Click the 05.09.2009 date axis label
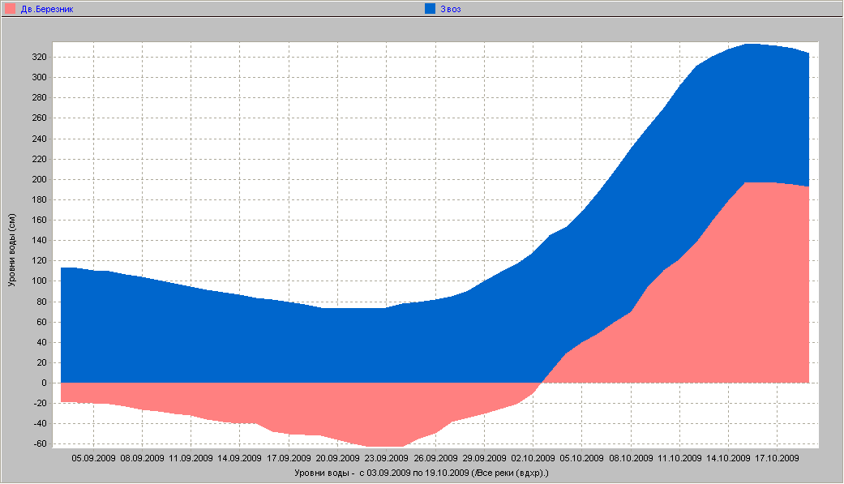The image size is (844, 484). pyautogui.click(x=93, y=458)
